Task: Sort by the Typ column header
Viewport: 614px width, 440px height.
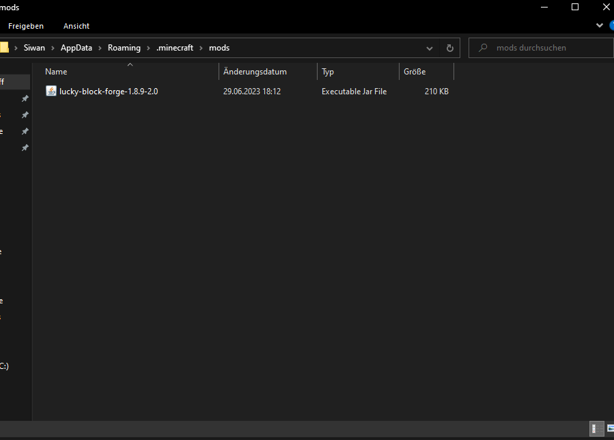Action: (x=328, y=72)
